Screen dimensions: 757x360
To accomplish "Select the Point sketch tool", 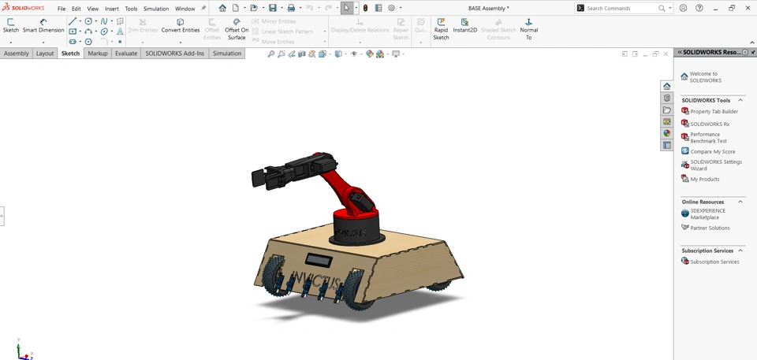I will (120, 42).
